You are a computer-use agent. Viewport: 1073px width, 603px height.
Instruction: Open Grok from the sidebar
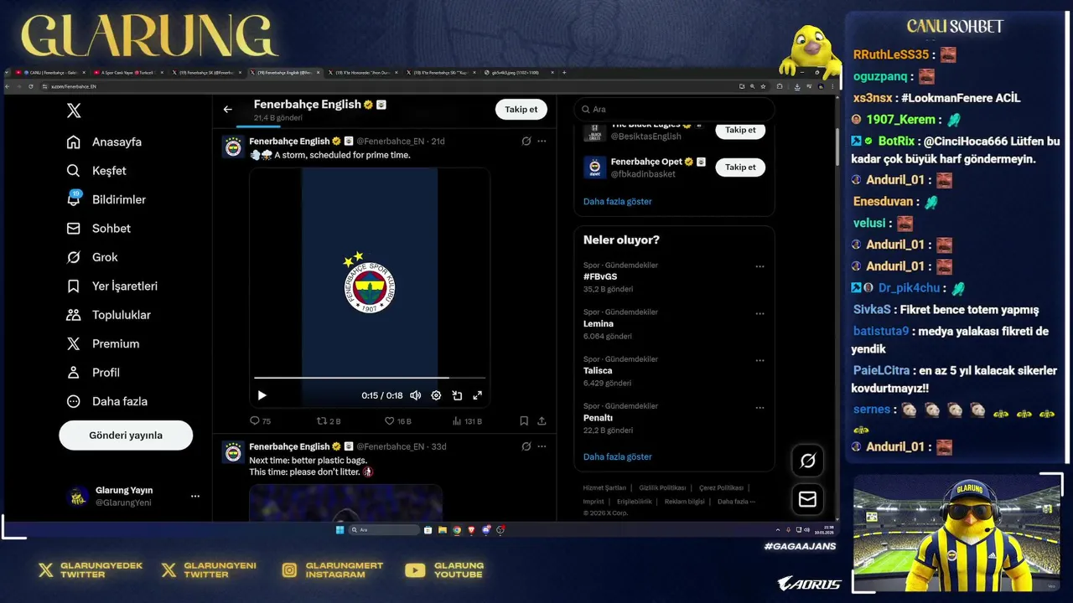point(92,257)
